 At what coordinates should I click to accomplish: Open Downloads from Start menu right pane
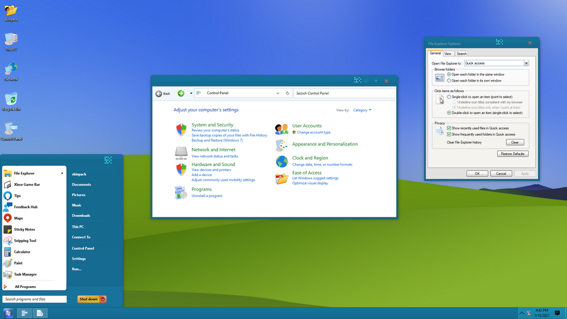click(x=81, y=216)
